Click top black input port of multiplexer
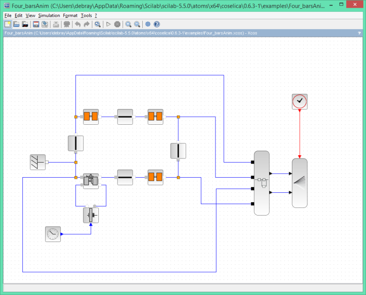Image resolution: width=366 pixels, height=295 pixels. [253, 162]
